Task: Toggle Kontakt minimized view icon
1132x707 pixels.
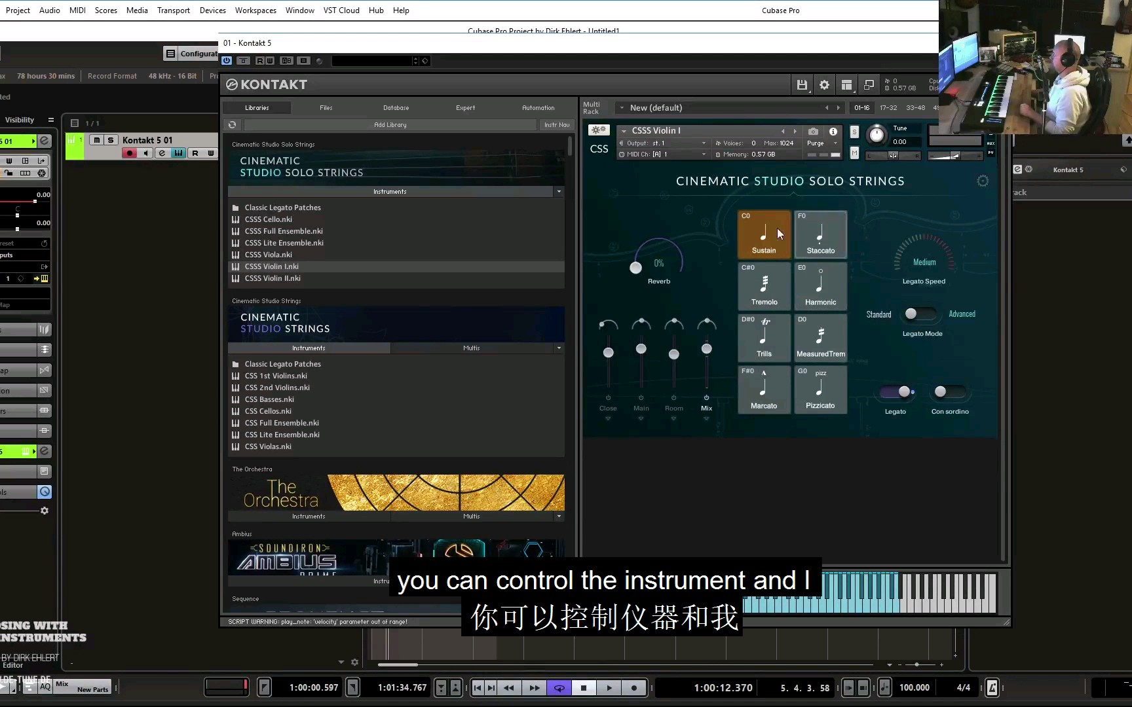Action: 869,85
